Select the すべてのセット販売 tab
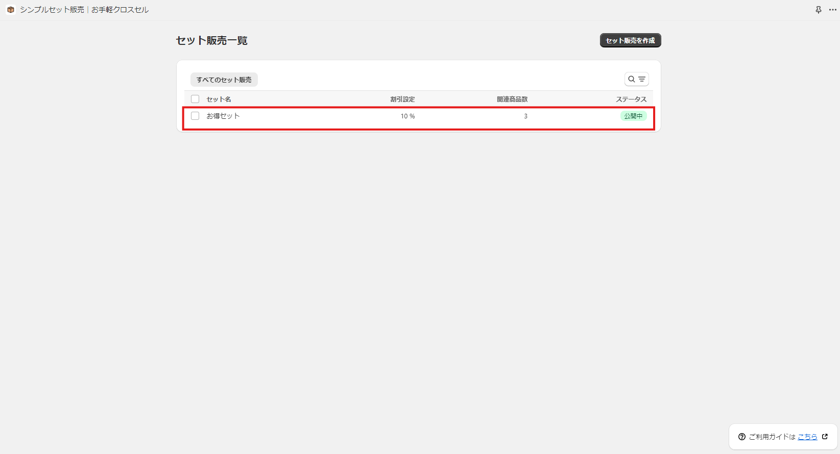 coord(224,80)
